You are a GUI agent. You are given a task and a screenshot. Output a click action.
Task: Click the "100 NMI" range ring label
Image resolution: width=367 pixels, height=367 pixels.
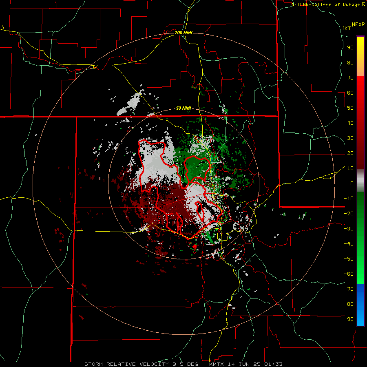tap(183, 33)
